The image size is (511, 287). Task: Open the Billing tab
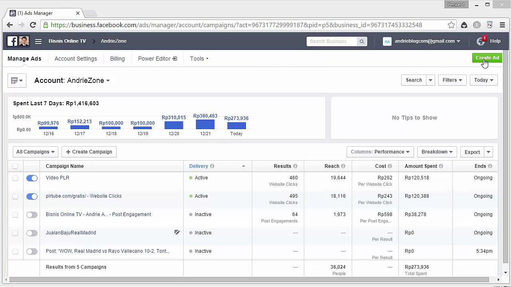coord(117,59)
